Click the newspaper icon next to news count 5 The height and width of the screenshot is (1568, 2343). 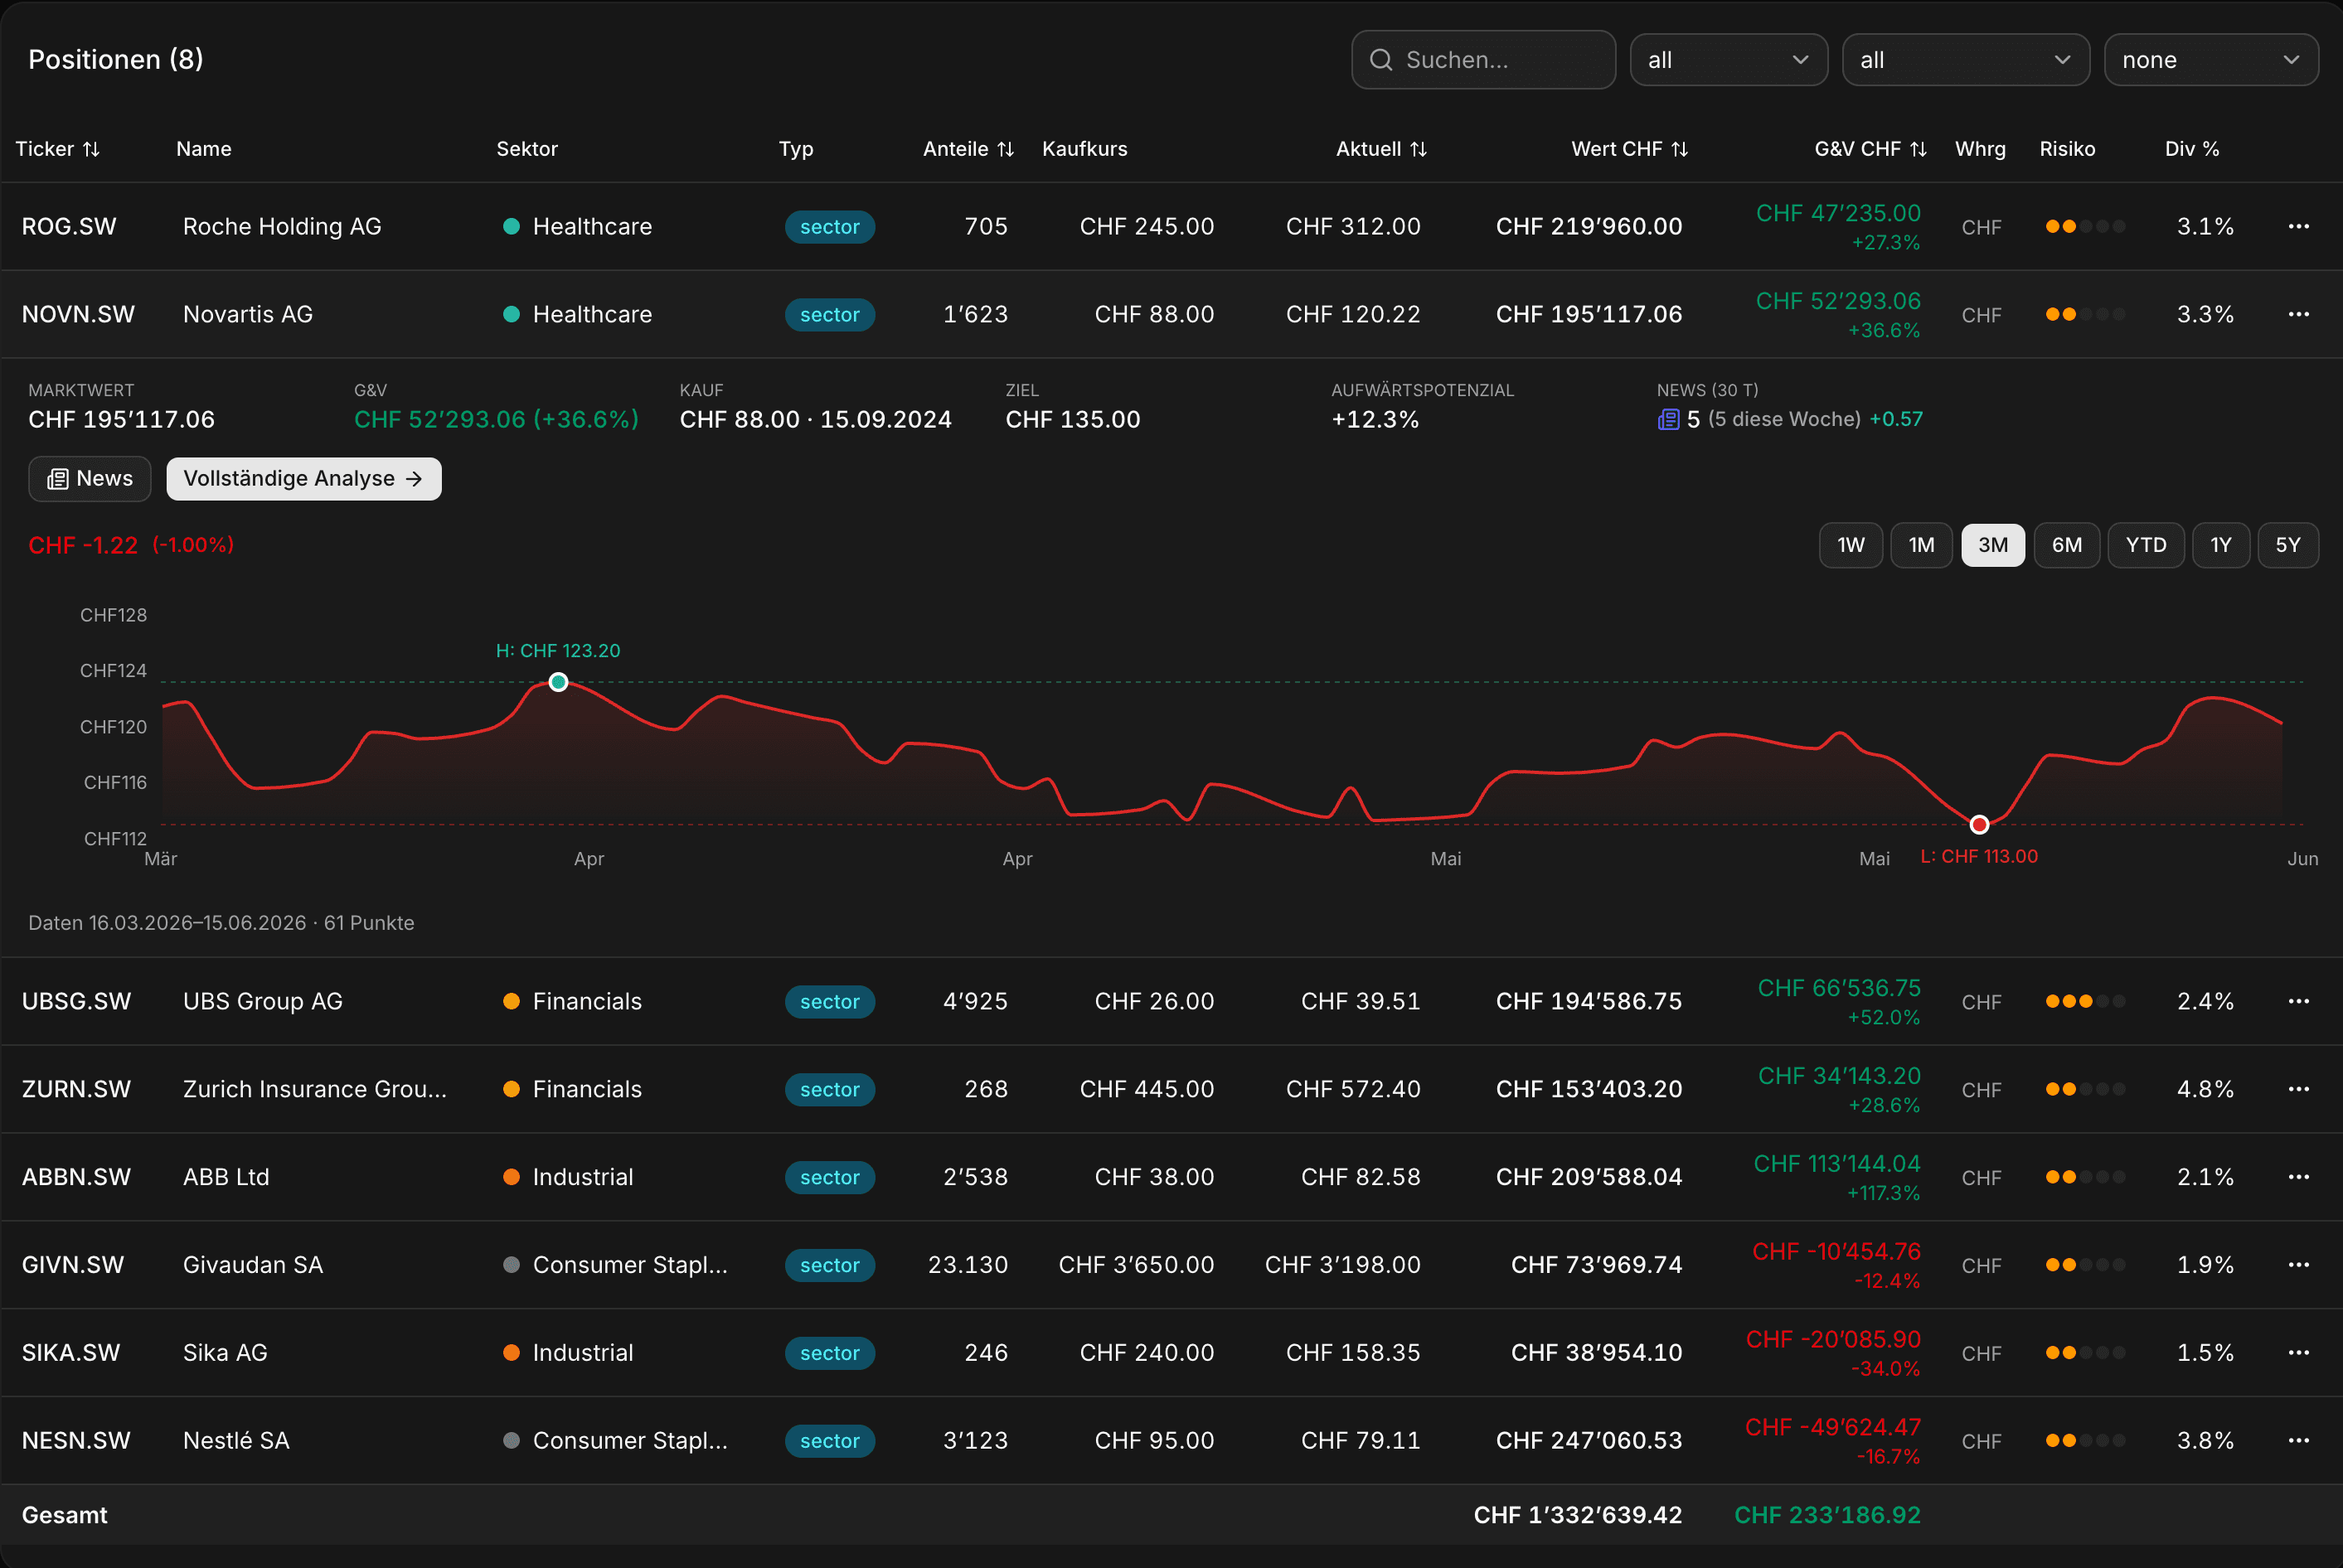tap(1668, 419)
